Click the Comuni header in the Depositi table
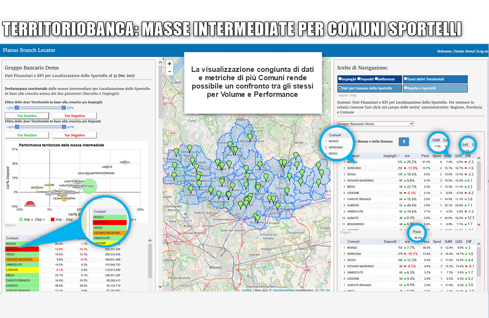 354,242
